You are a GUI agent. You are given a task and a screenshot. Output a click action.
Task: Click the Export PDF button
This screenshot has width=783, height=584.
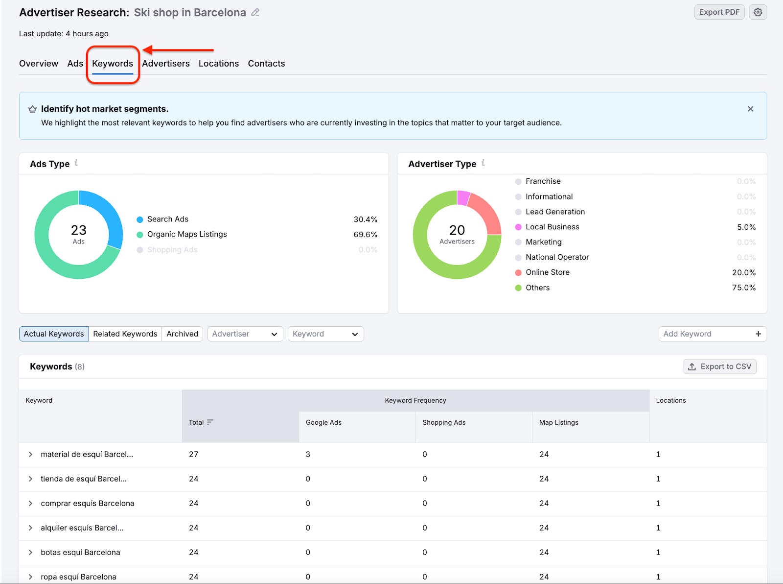719,12
